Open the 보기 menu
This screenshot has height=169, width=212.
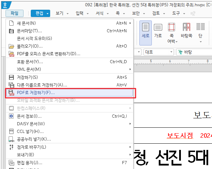(59, 13)
